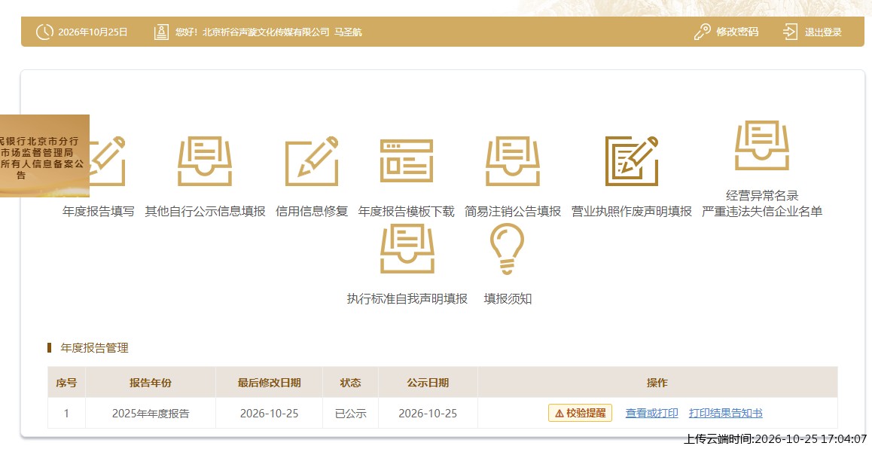Click the 信用信息修复 label

click(312, 212)
